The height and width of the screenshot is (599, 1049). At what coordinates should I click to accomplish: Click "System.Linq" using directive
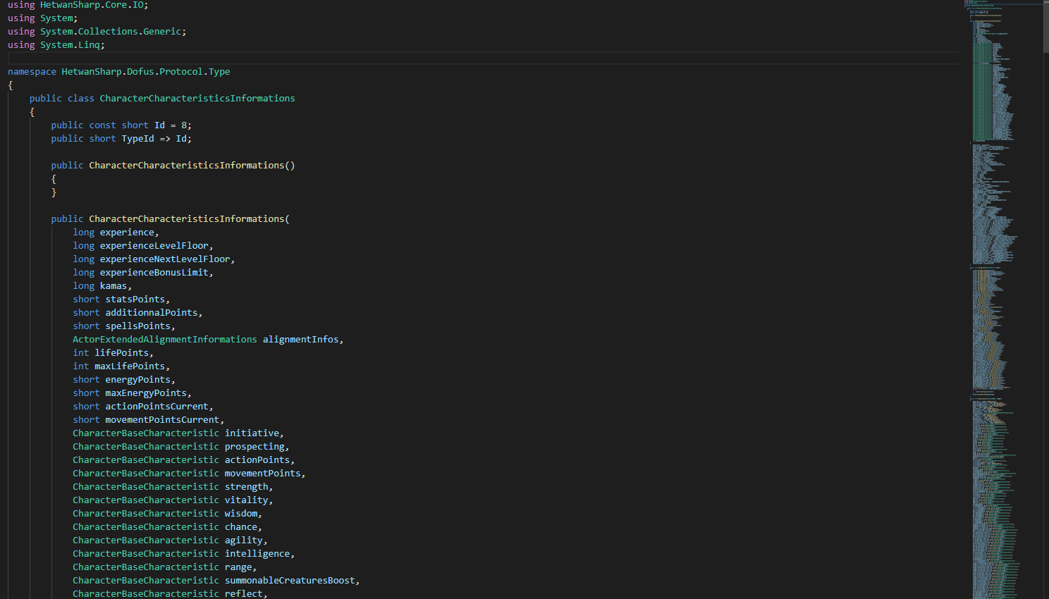coord(70,45)
